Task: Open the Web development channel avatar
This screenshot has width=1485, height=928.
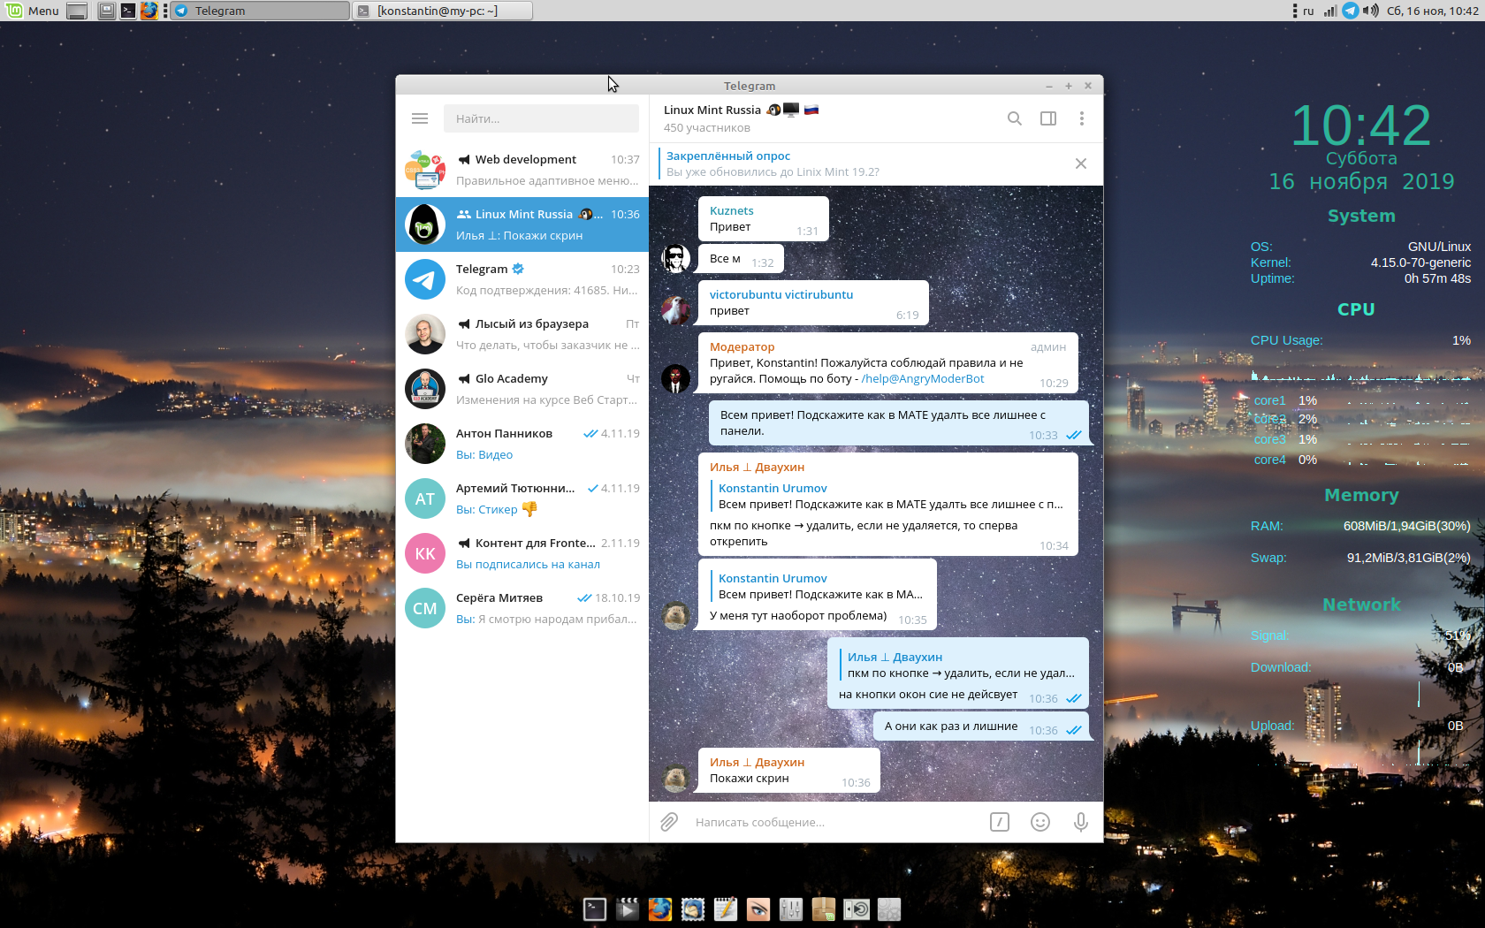Action: pyautogui.click(x=425, y=170)
